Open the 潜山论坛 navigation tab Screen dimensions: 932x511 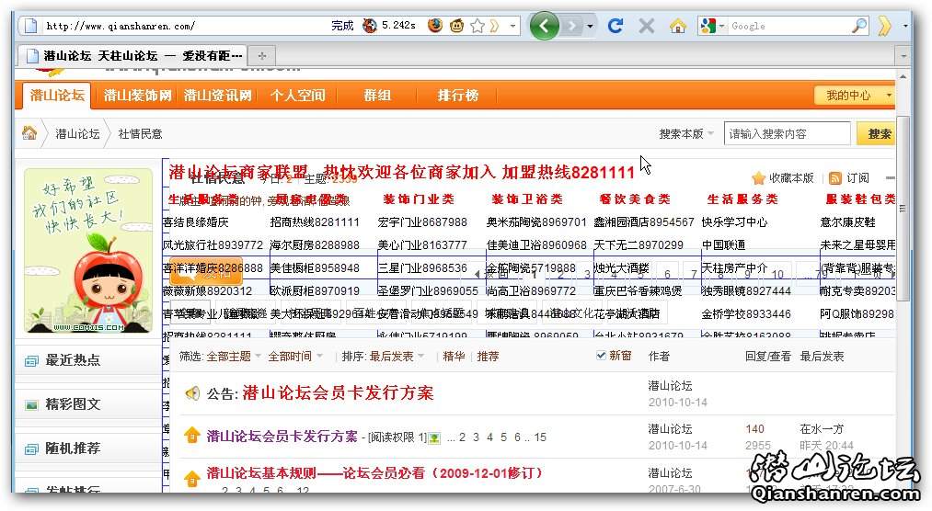(57, 95)
